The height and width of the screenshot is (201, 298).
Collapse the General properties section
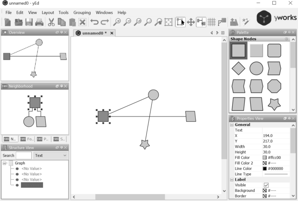click(232, 125)
